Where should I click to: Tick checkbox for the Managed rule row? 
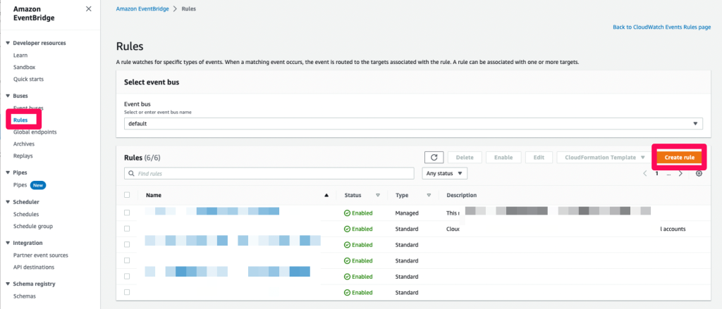[x=127, y=213]
